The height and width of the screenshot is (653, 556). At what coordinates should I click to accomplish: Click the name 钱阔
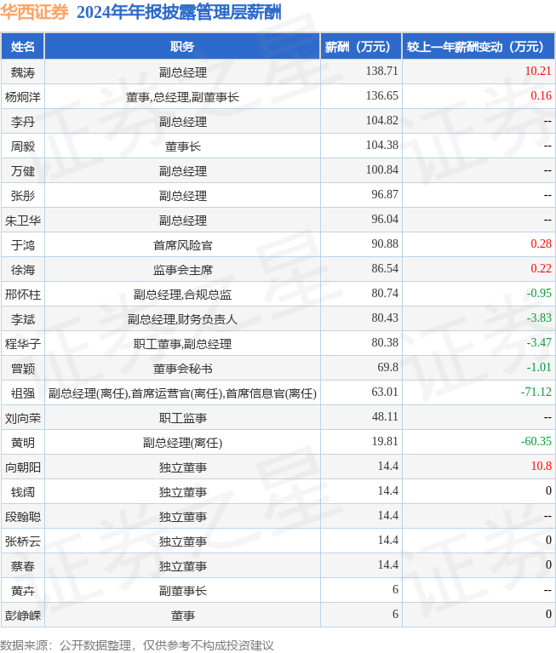point(23,492)
